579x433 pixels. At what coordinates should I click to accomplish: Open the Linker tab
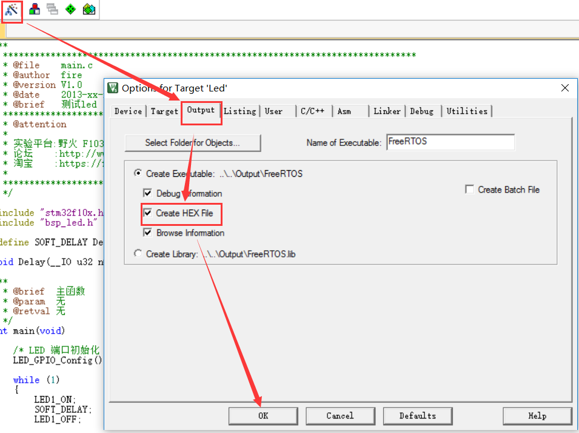tap(387, 111)
